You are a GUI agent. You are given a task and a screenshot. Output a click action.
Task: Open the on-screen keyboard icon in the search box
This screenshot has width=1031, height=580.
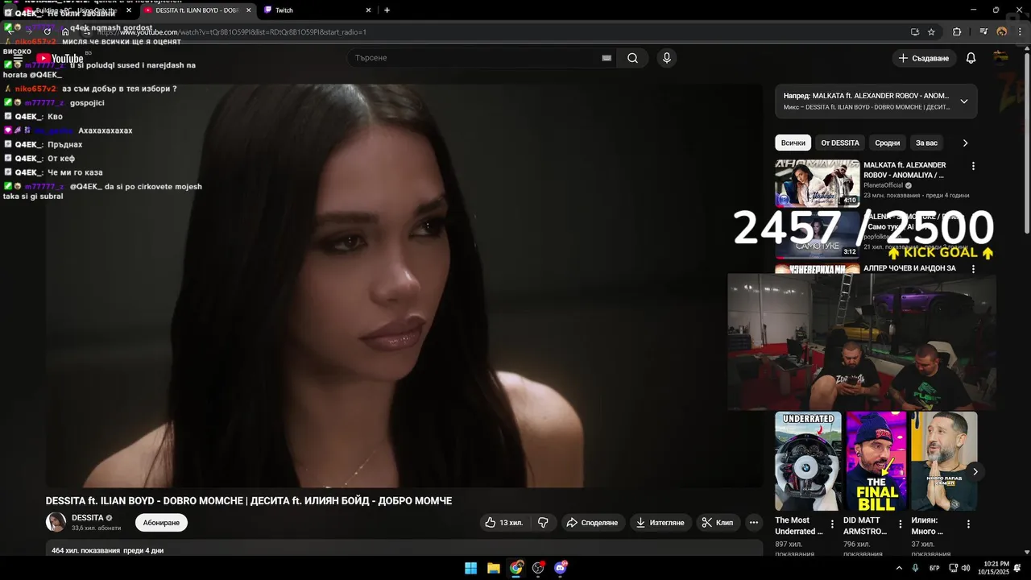coord(607,58)
